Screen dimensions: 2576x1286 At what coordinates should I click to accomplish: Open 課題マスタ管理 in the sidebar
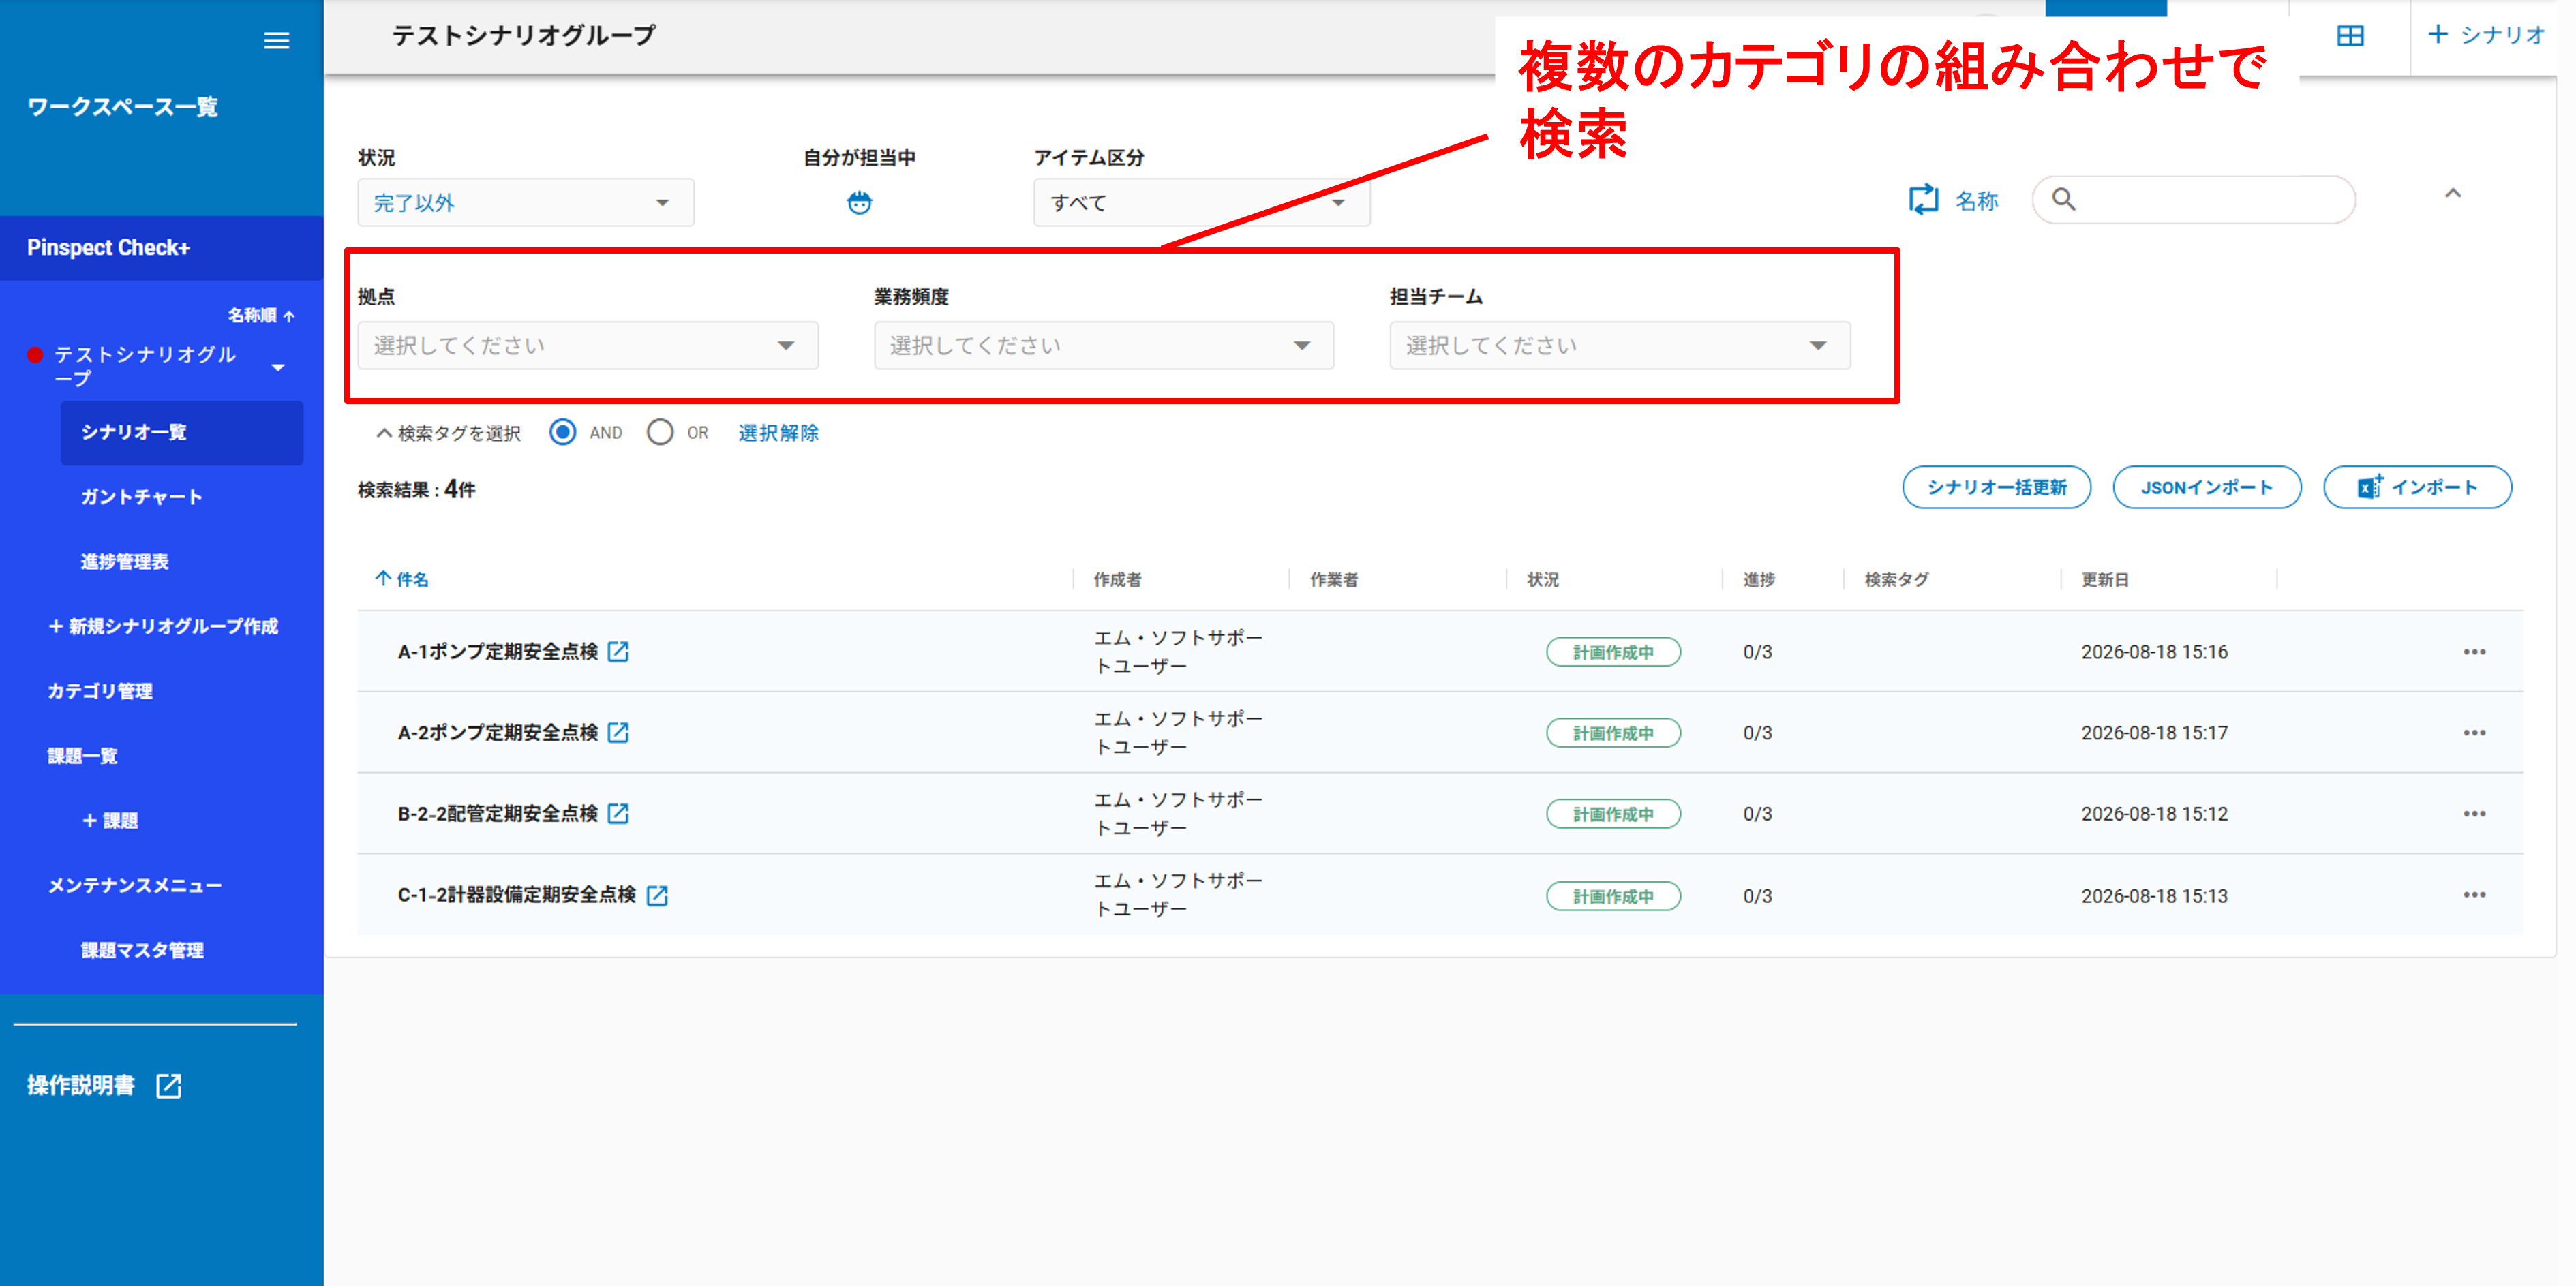(142, 951)
